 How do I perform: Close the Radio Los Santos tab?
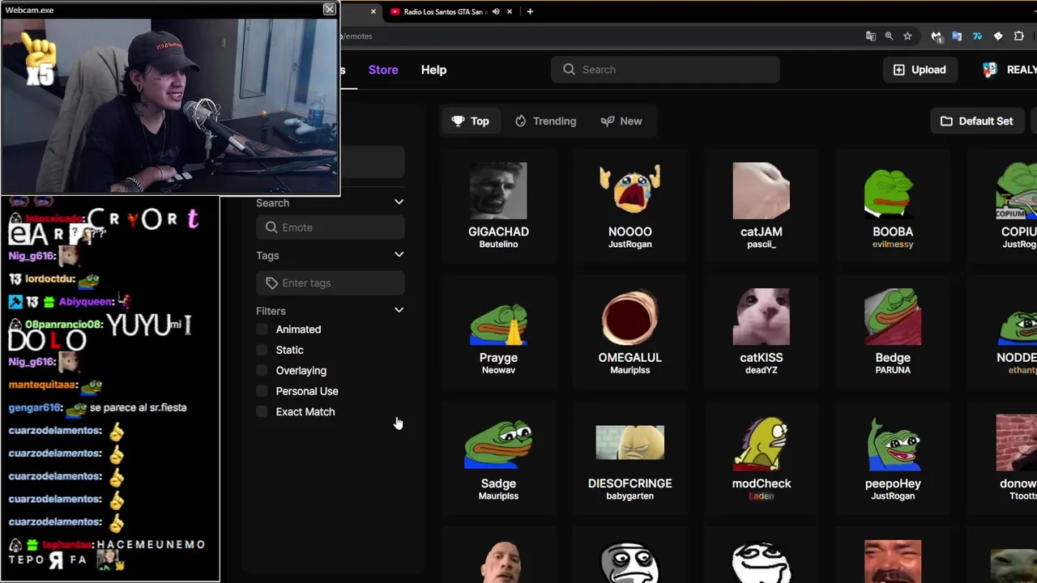tap(510, 11)
